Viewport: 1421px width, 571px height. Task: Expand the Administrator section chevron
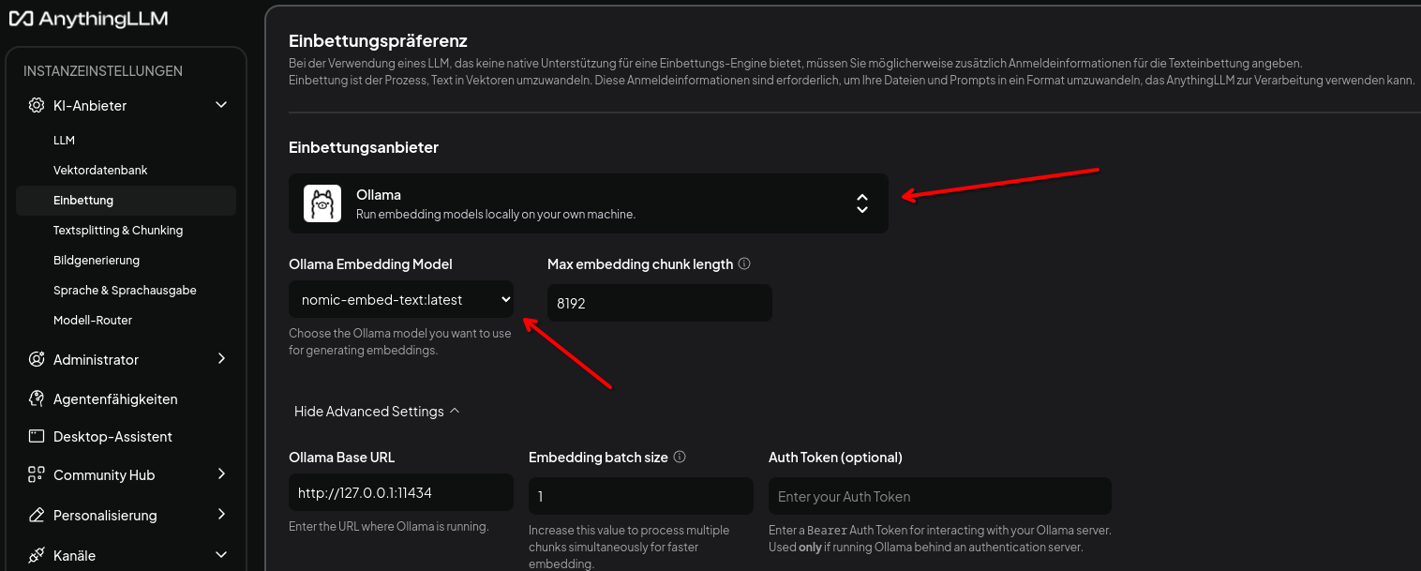(x=221, y=358)
